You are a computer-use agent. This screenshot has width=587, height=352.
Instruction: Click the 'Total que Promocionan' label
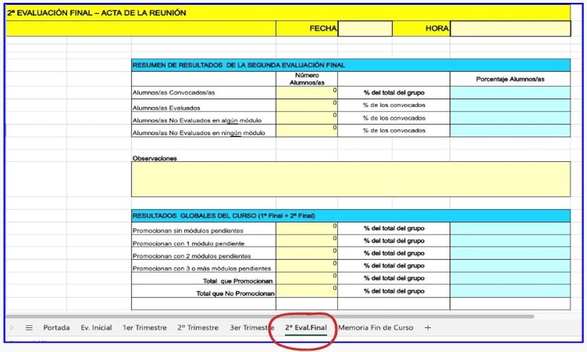[238, 281]
